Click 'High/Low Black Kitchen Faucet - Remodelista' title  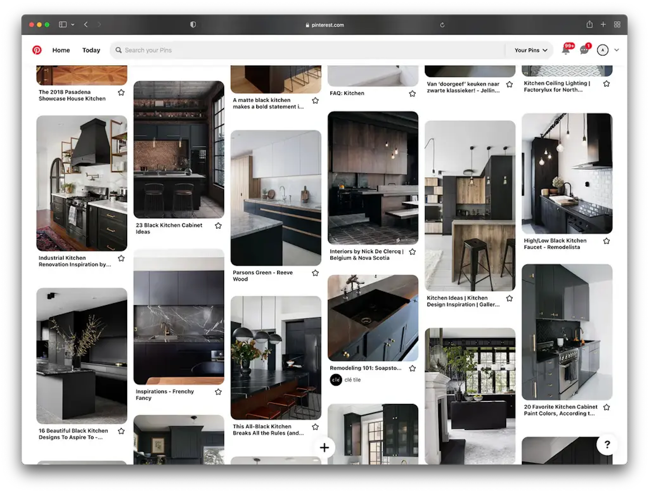coord(555,244)
